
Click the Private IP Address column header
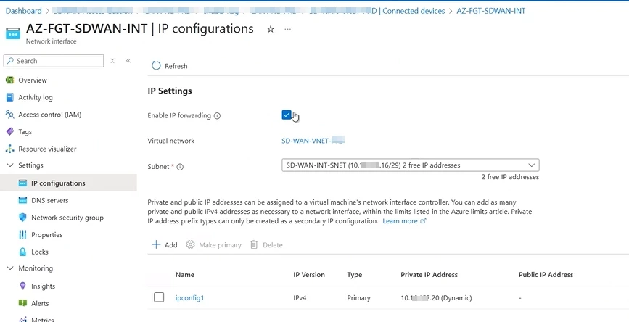[x=429, y=275]
